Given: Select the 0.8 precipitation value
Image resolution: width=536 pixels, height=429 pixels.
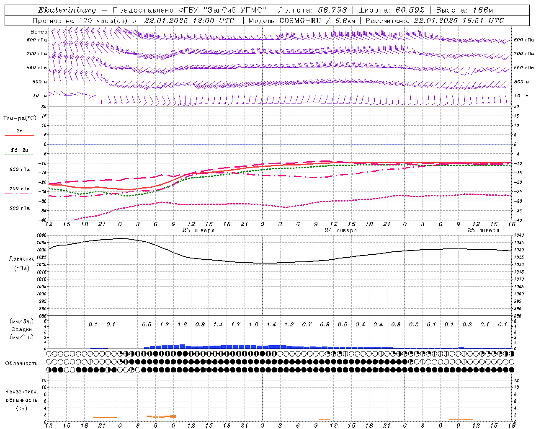Looking at the screenshot, I should point(325,324).
